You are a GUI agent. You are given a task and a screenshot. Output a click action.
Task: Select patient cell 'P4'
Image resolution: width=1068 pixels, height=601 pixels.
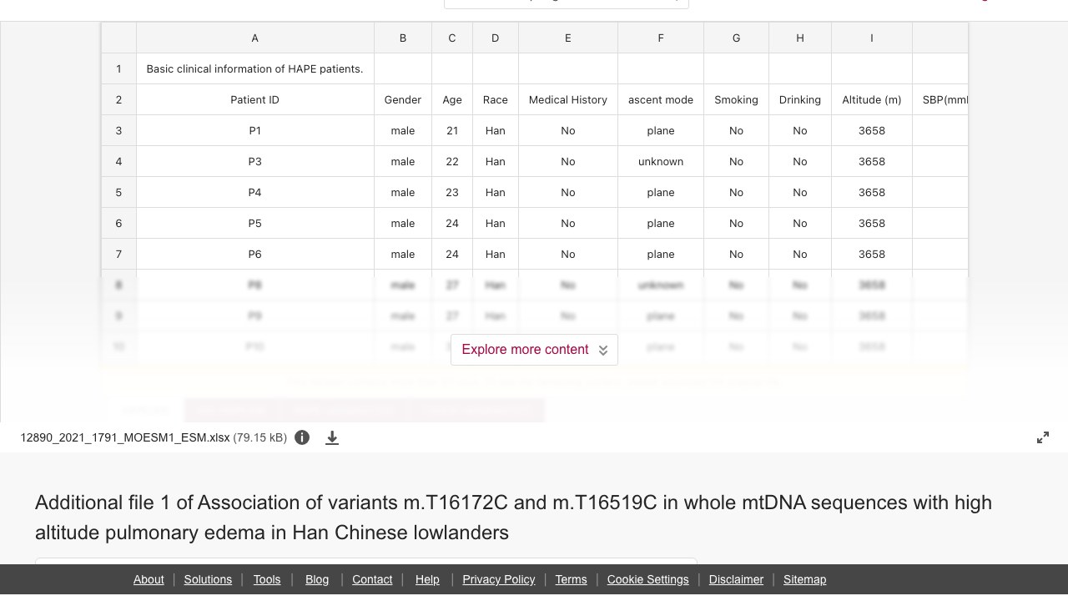(254, 192)
